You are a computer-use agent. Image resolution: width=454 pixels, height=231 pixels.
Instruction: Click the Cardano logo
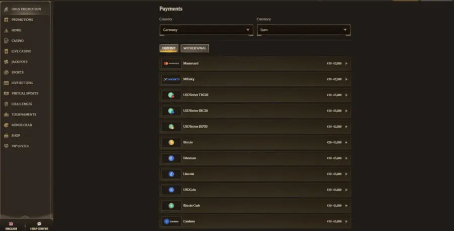pos(171,221)
